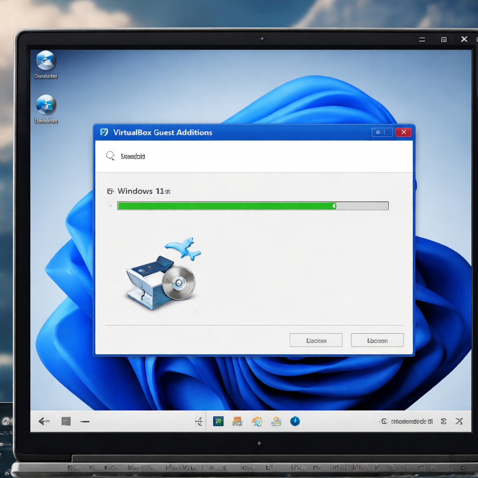Screen dimensions: 478x478
Task: Open the window menu button beside the close button
Action: coord(382,132)
